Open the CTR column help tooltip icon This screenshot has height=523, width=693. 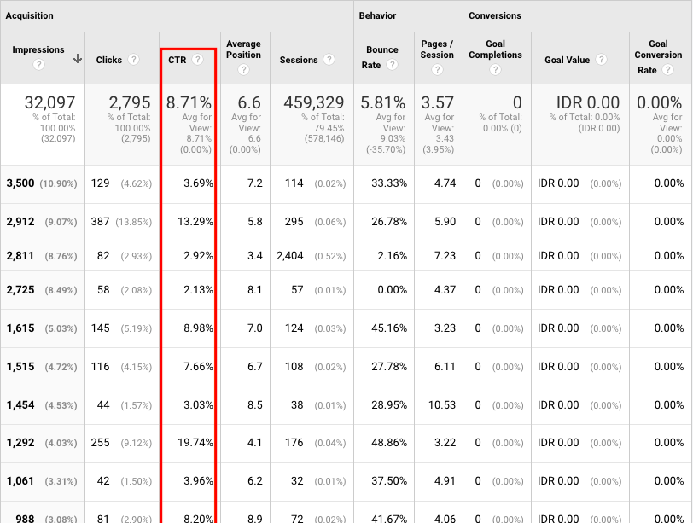pyautogui.click(x=197, y=60)
